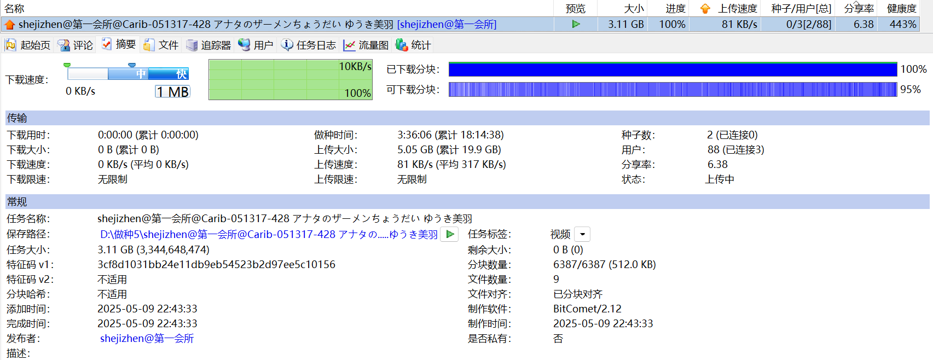Click the 做种时间 value 3:36:06
The image size is (933, 360).
(450, 135)
